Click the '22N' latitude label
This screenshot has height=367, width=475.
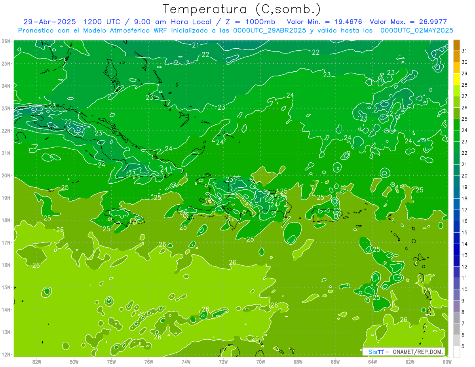click(6, 131)
